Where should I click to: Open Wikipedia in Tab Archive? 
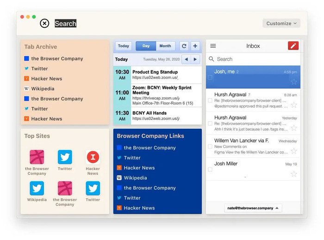(39, 89)
